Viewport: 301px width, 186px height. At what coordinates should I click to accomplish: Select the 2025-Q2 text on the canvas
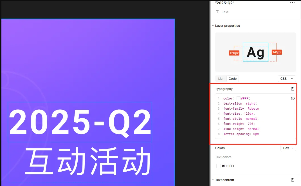80,121
